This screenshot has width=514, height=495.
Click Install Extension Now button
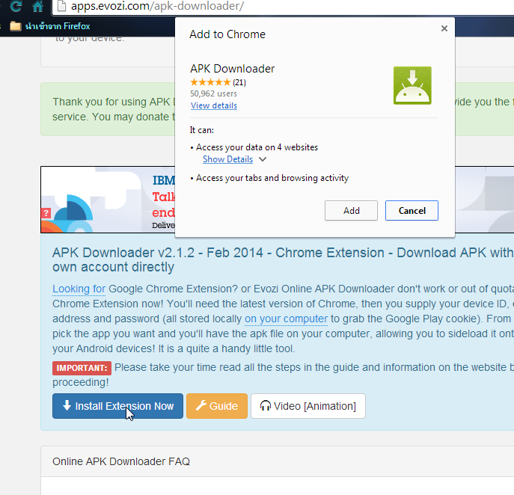click(x=117, y=406)
